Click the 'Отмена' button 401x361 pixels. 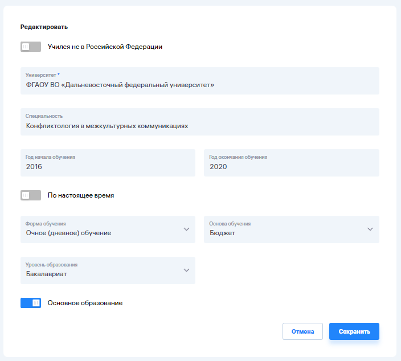pyautogui.click(x=302, y=331)
